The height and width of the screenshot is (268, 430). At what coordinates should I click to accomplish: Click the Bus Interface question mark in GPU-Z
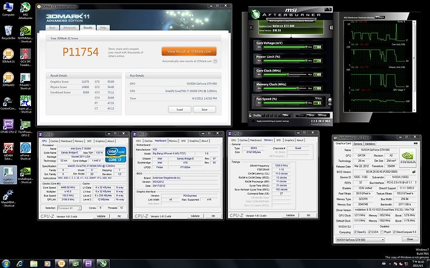(416, 182)
